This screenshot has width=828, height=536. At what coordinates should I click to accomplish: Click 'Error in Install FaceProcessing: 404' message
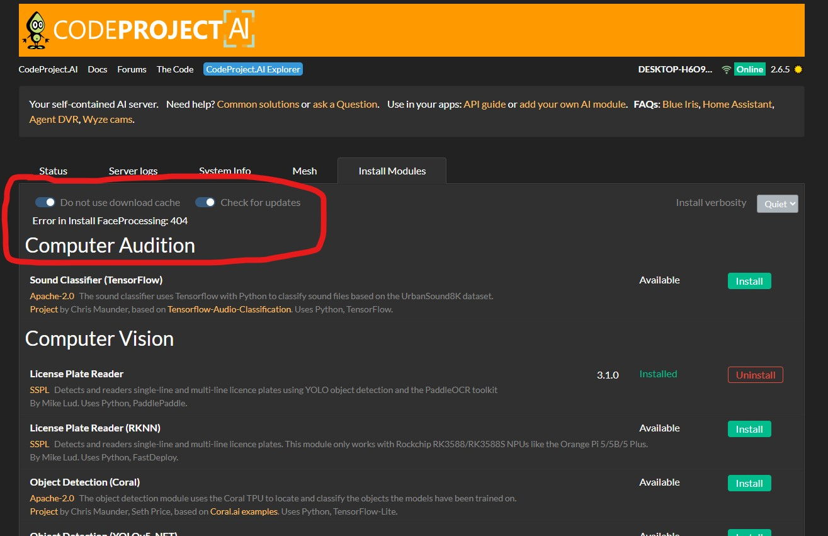click(110, 220)
